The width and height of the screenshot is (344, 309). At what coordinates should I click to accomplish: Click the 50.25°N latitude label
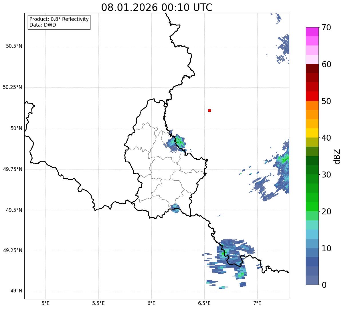pyautogui.click(x=12, y=87)
